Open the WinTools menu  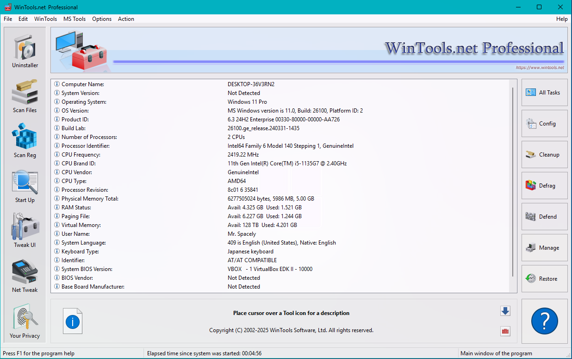click(x=46, y=19)
